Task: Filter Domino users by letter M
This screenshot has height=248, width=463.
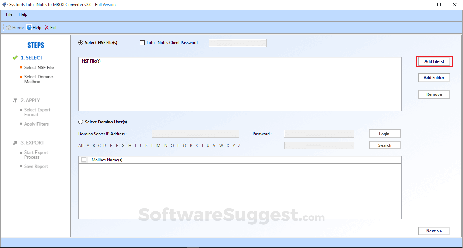Action: coord(158,145)
